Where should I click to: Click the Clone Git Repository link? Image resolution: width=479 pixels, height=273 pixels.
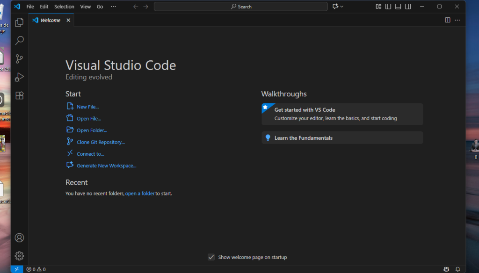pos(101,142)
